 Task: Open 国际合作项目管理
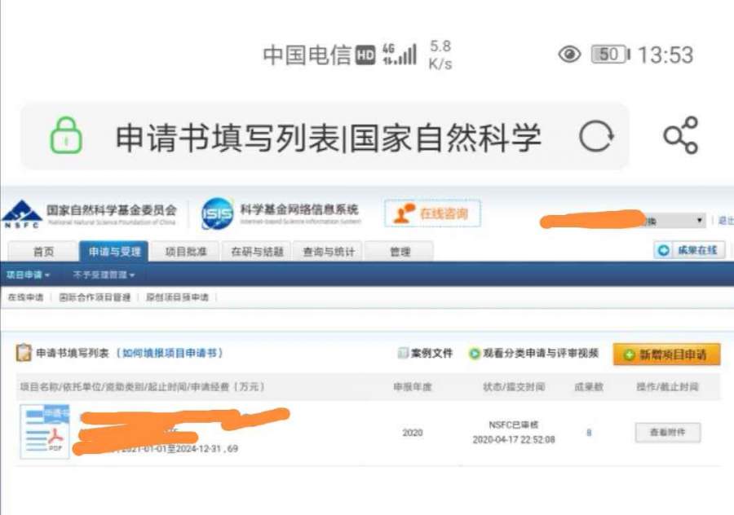(x=95, y=297)
